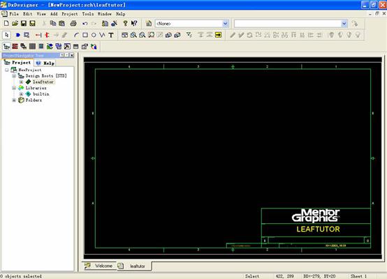This screenshot has height=279, width=387.
Task: Expand the Folders tree node
Action: point(14,100)
